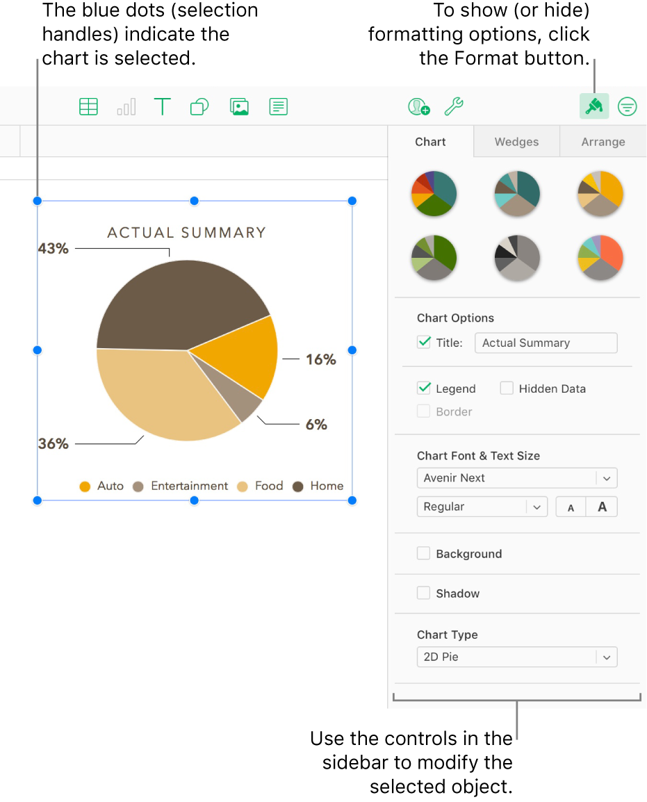Open the Media insert icon
Image resolution: width=647 pixels, height=802 pixels.
[239, 107]
